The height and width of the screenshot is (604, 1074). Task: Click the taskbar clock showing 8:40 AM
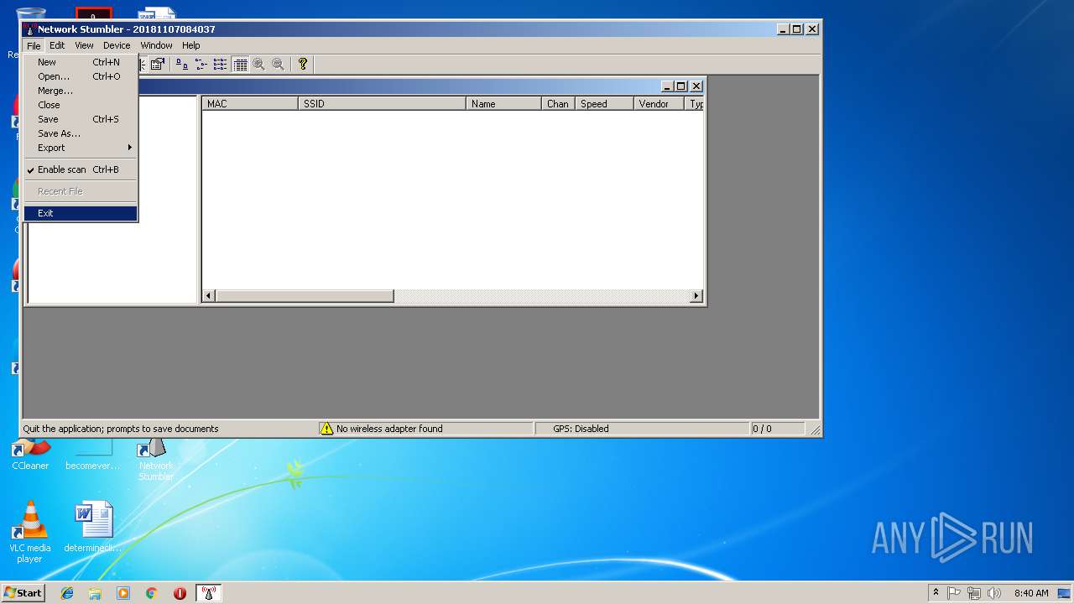point(1031,593)
